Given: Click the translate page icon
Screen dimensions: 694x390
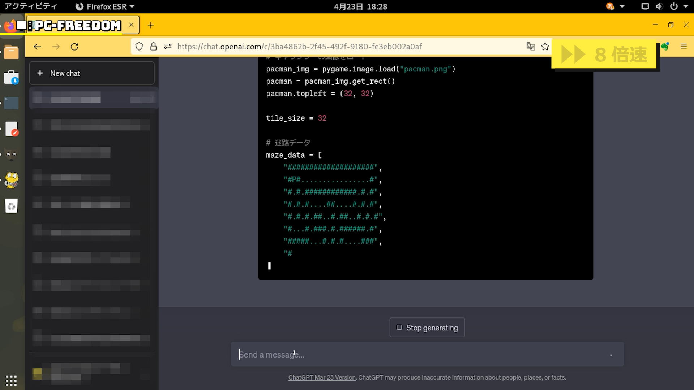Looking at the screenshot, I should 530,47.
